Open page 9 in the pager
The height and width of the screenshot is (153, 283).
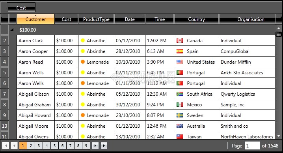coord(86,145)
